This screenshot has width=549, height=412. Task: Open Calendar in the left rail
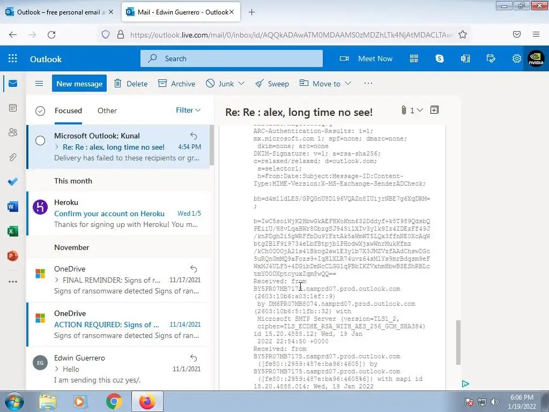[x=13, y=108]
